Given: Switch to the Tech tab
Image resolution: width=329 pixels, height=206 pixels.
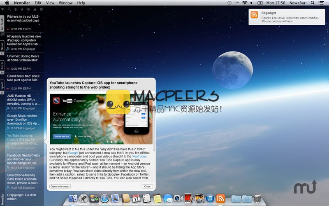Looking at the screenshot, I should click(x=2, y=66).
